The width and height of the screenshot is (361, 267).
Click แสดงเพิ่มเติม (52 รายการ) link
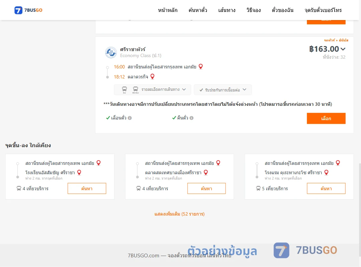pyautogui.click(x=179, y=214)
